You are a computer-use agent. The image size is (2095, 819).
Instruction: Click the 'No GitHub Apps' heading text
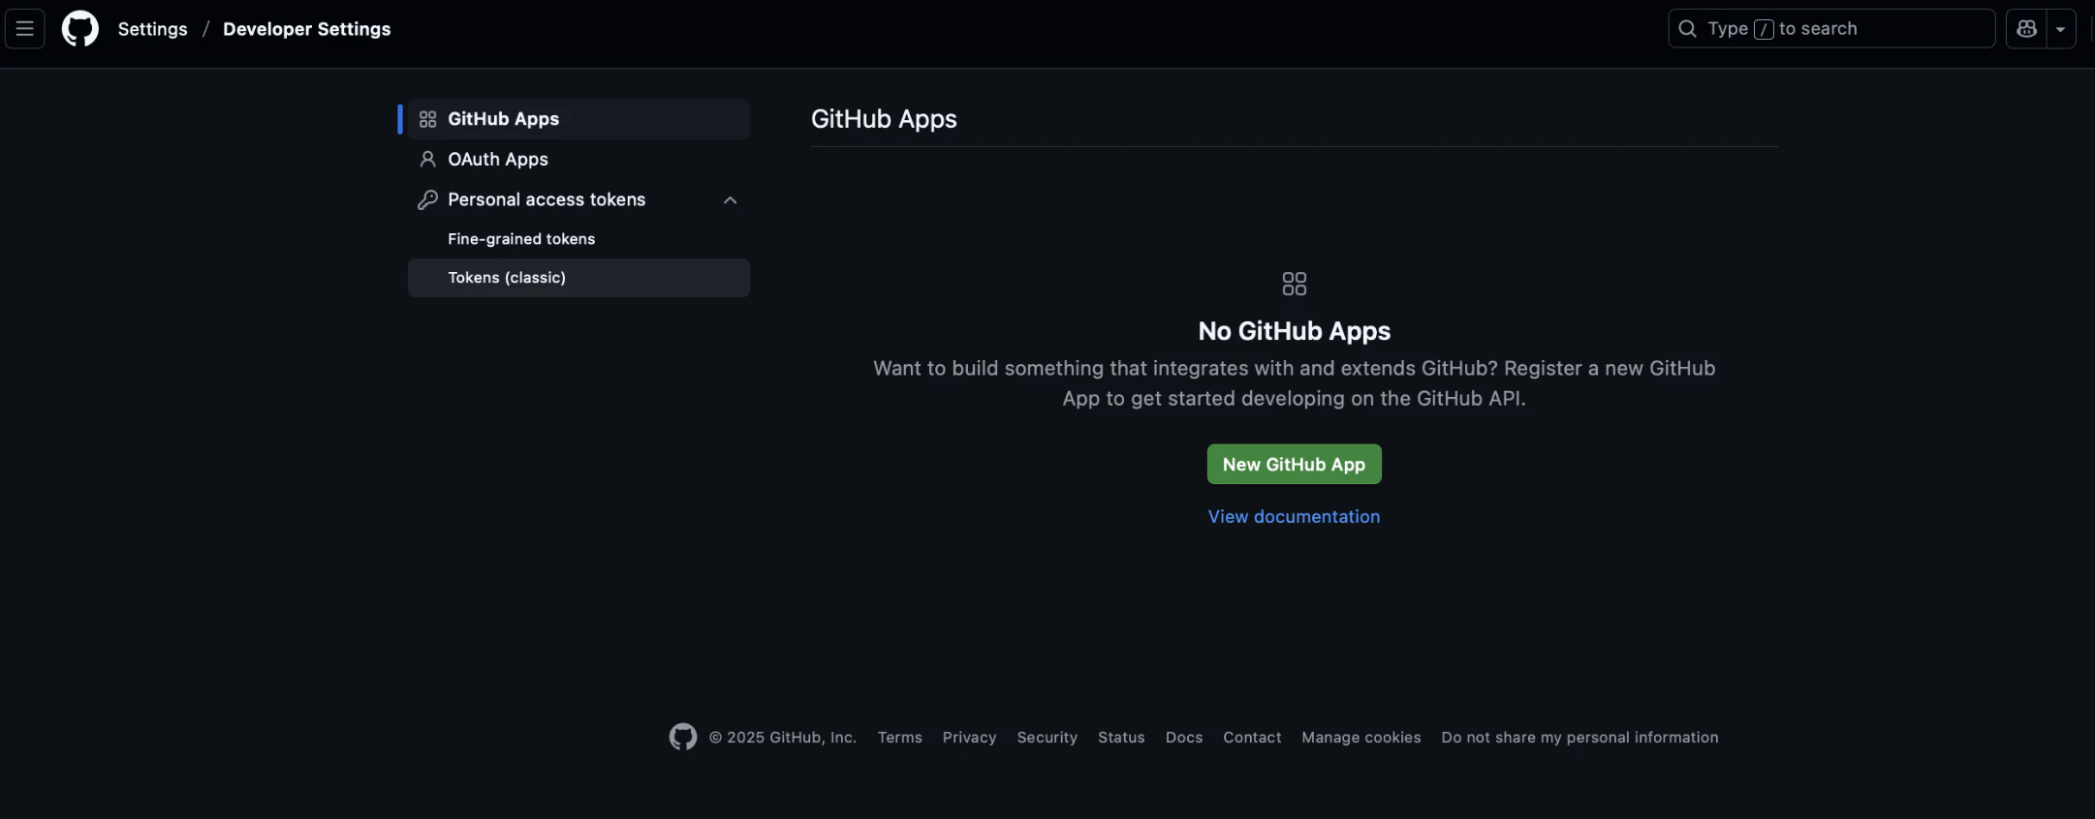1295,331
